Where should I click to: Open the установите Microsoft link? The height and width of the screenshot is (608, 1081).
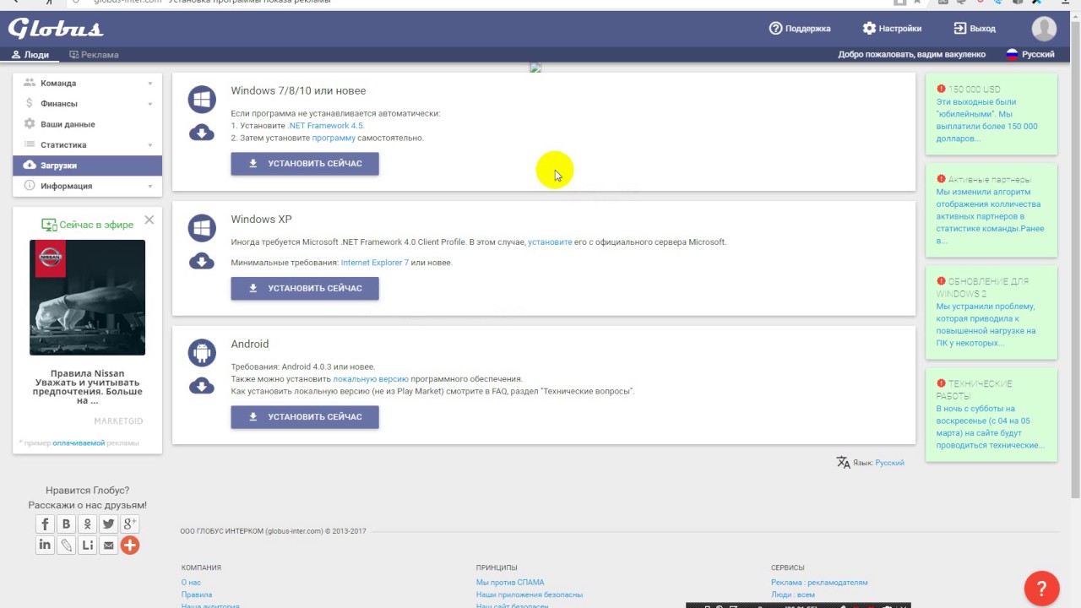point(550,242)
